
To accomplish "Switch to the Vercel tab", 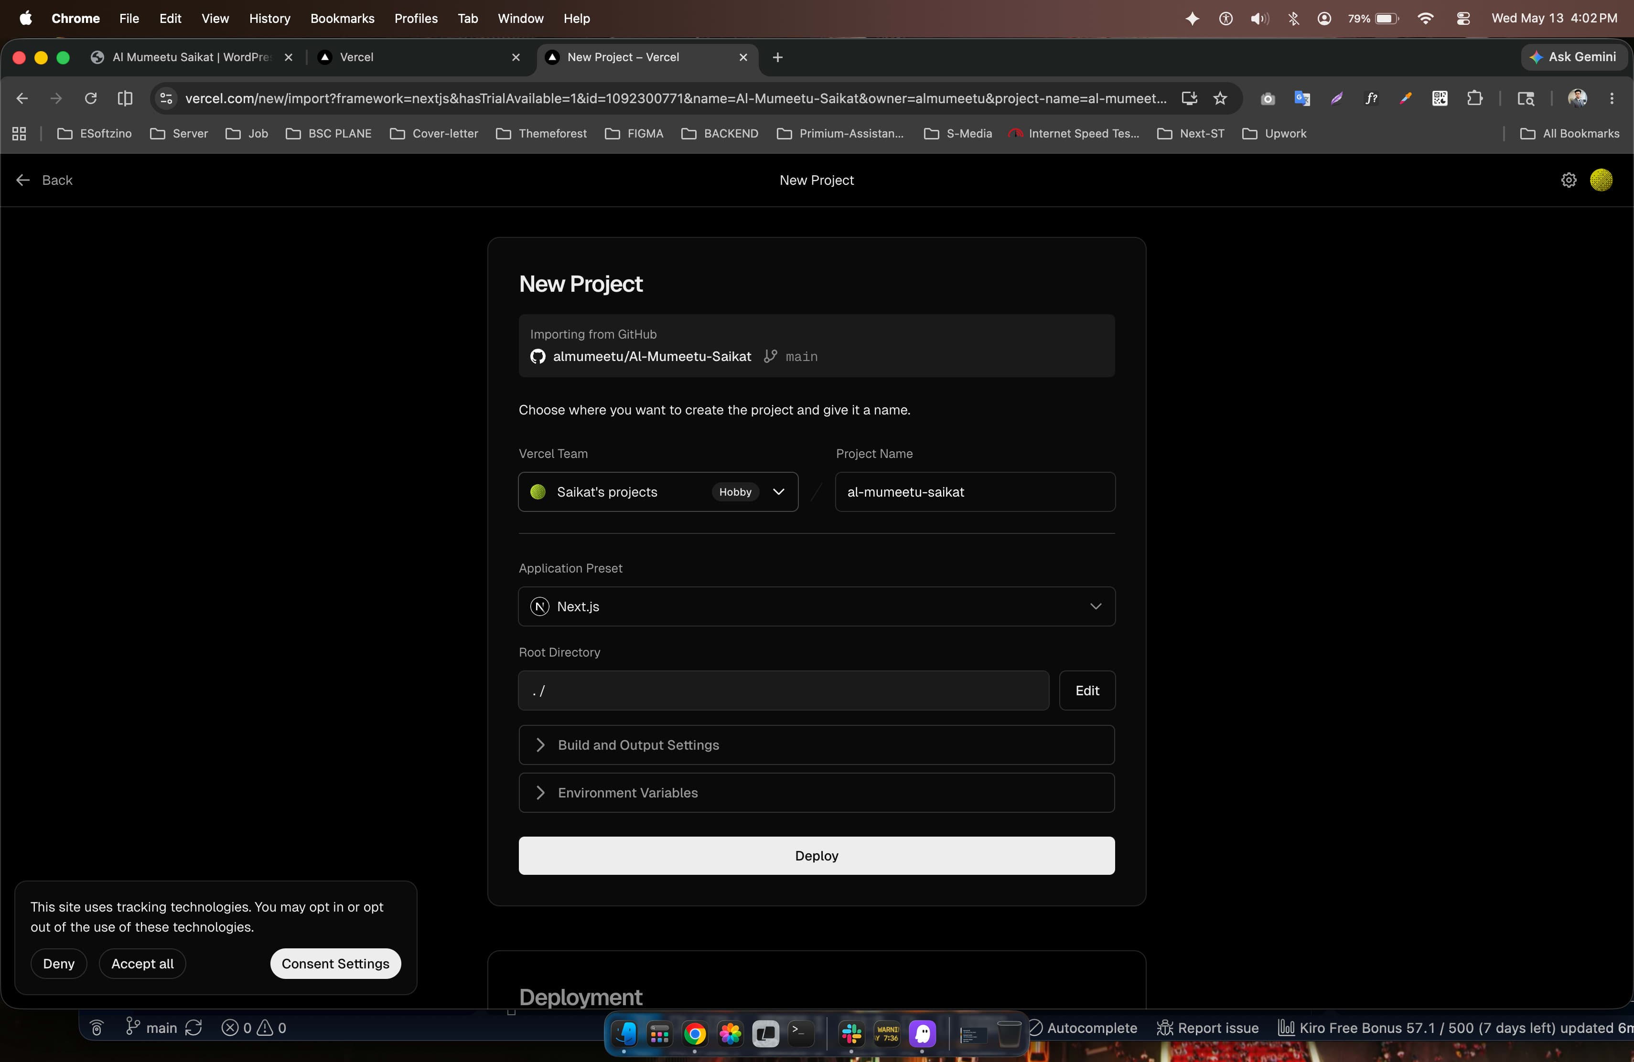I will [419, 57].
